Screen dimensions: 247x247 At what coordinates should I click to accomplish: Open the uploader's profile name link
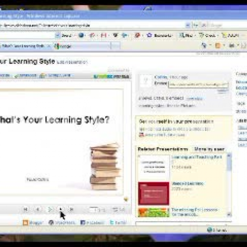tap(161, 77)
